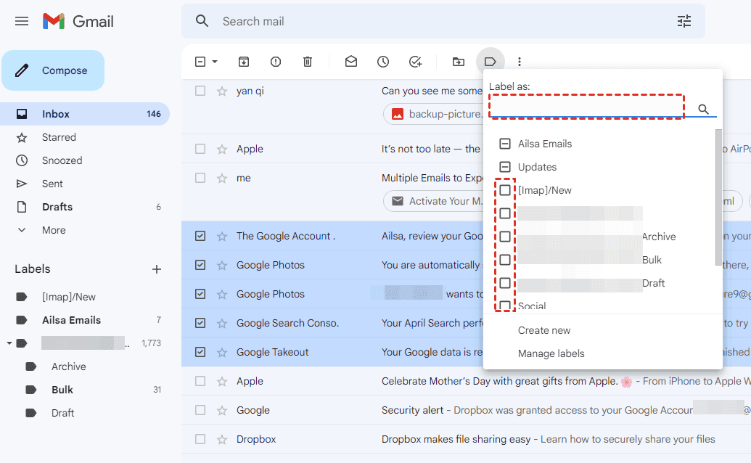Click the Mark as read envelope icon

click(351, 62)
